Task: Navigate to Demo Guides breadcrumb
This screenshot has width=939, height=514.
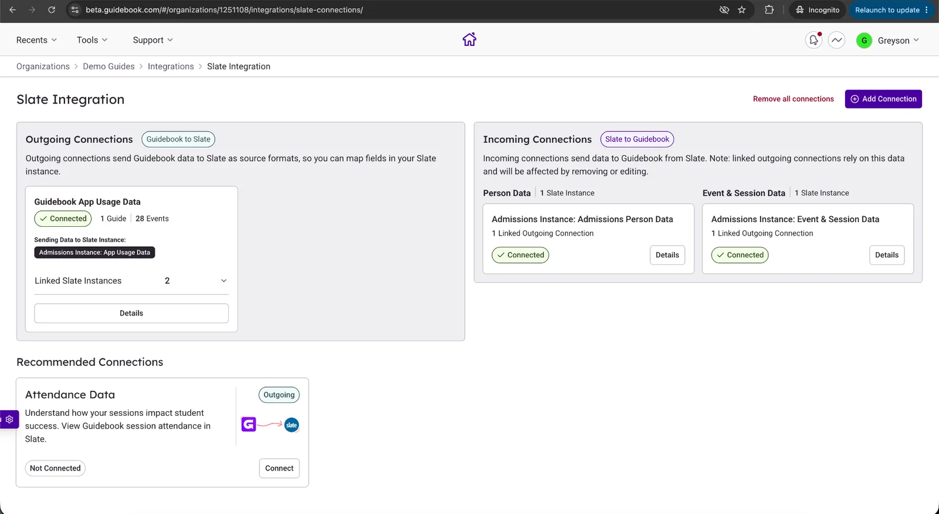Action: click(x=109, y=66)
